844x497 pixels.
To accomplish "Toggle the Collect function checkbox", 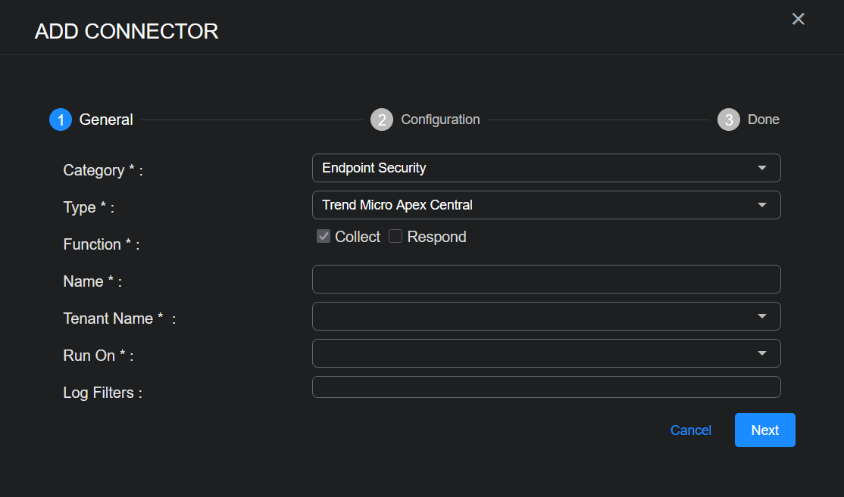I will pos(324,237).
